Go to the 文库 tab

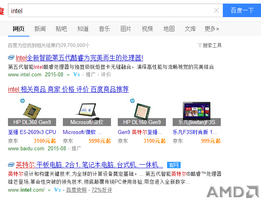(x=191, y=29)
